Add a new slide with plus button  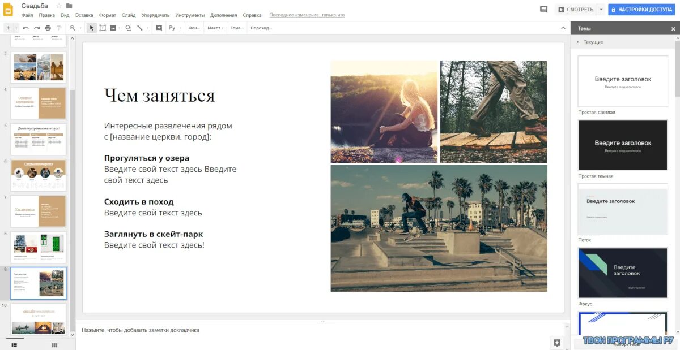[x=8, y=28]
